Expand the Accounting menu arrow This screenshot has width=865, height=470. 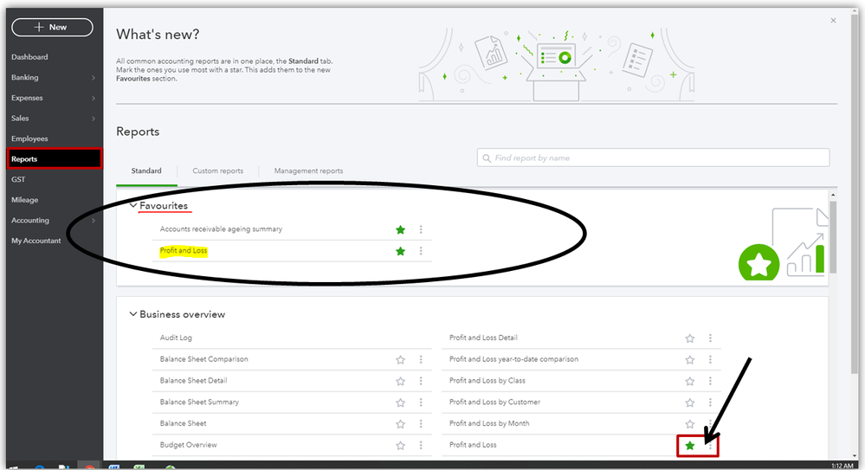pos(94,221)
